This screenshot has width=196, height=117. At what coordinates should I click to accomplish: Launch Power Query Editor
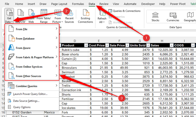coord(32,94)
